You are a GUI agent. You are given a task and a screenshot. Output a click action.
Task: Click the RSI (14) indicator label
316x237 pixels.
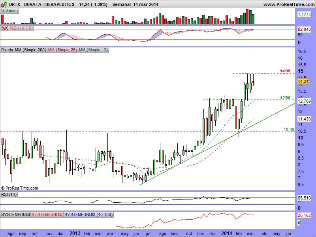click(x=9, y=194)
